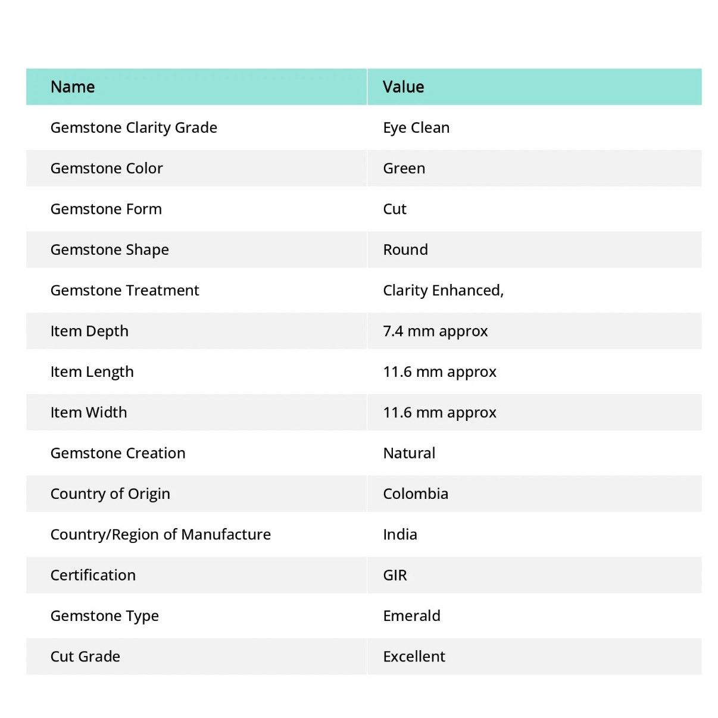The width and height of the screenshot is (718, 718).
Task: Select the Gemstone Color row label
Action: point(107,168)
